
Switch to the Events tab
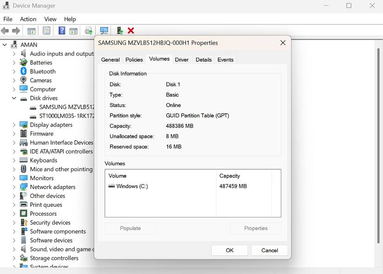[x=226, y=59]
